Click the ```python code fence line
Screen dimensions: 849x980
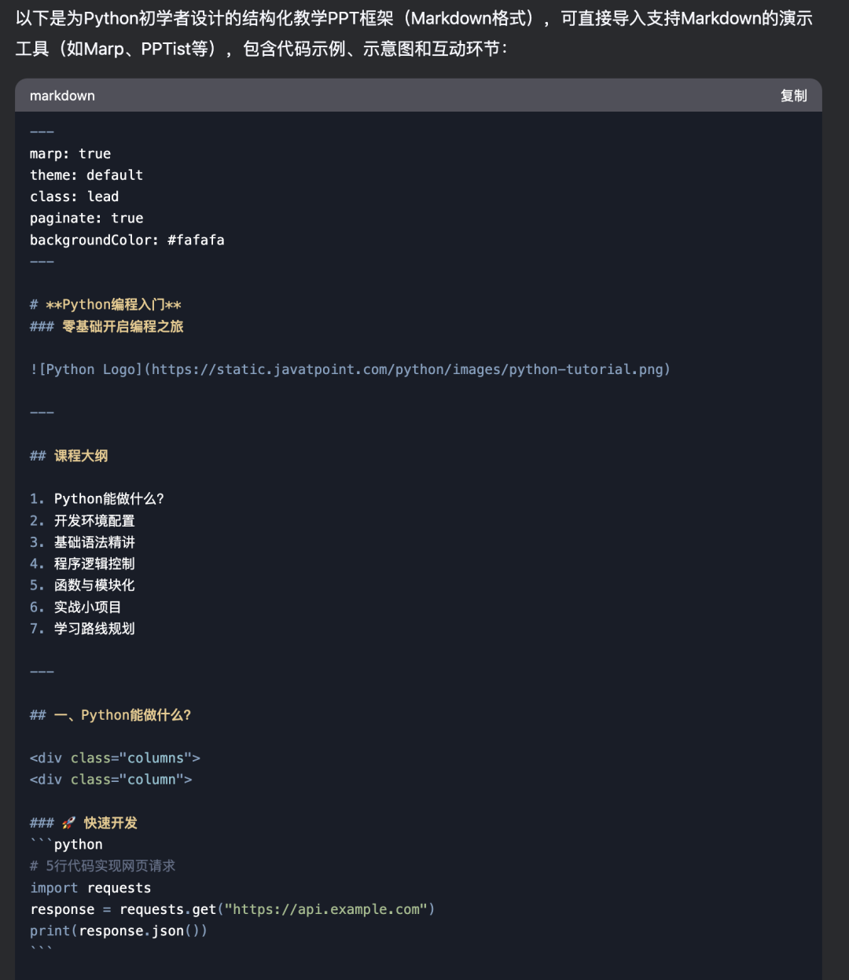tap(66, 845)
